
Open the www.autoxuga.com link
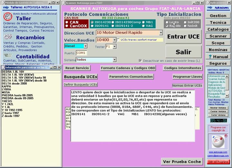(x=218, y=152)
